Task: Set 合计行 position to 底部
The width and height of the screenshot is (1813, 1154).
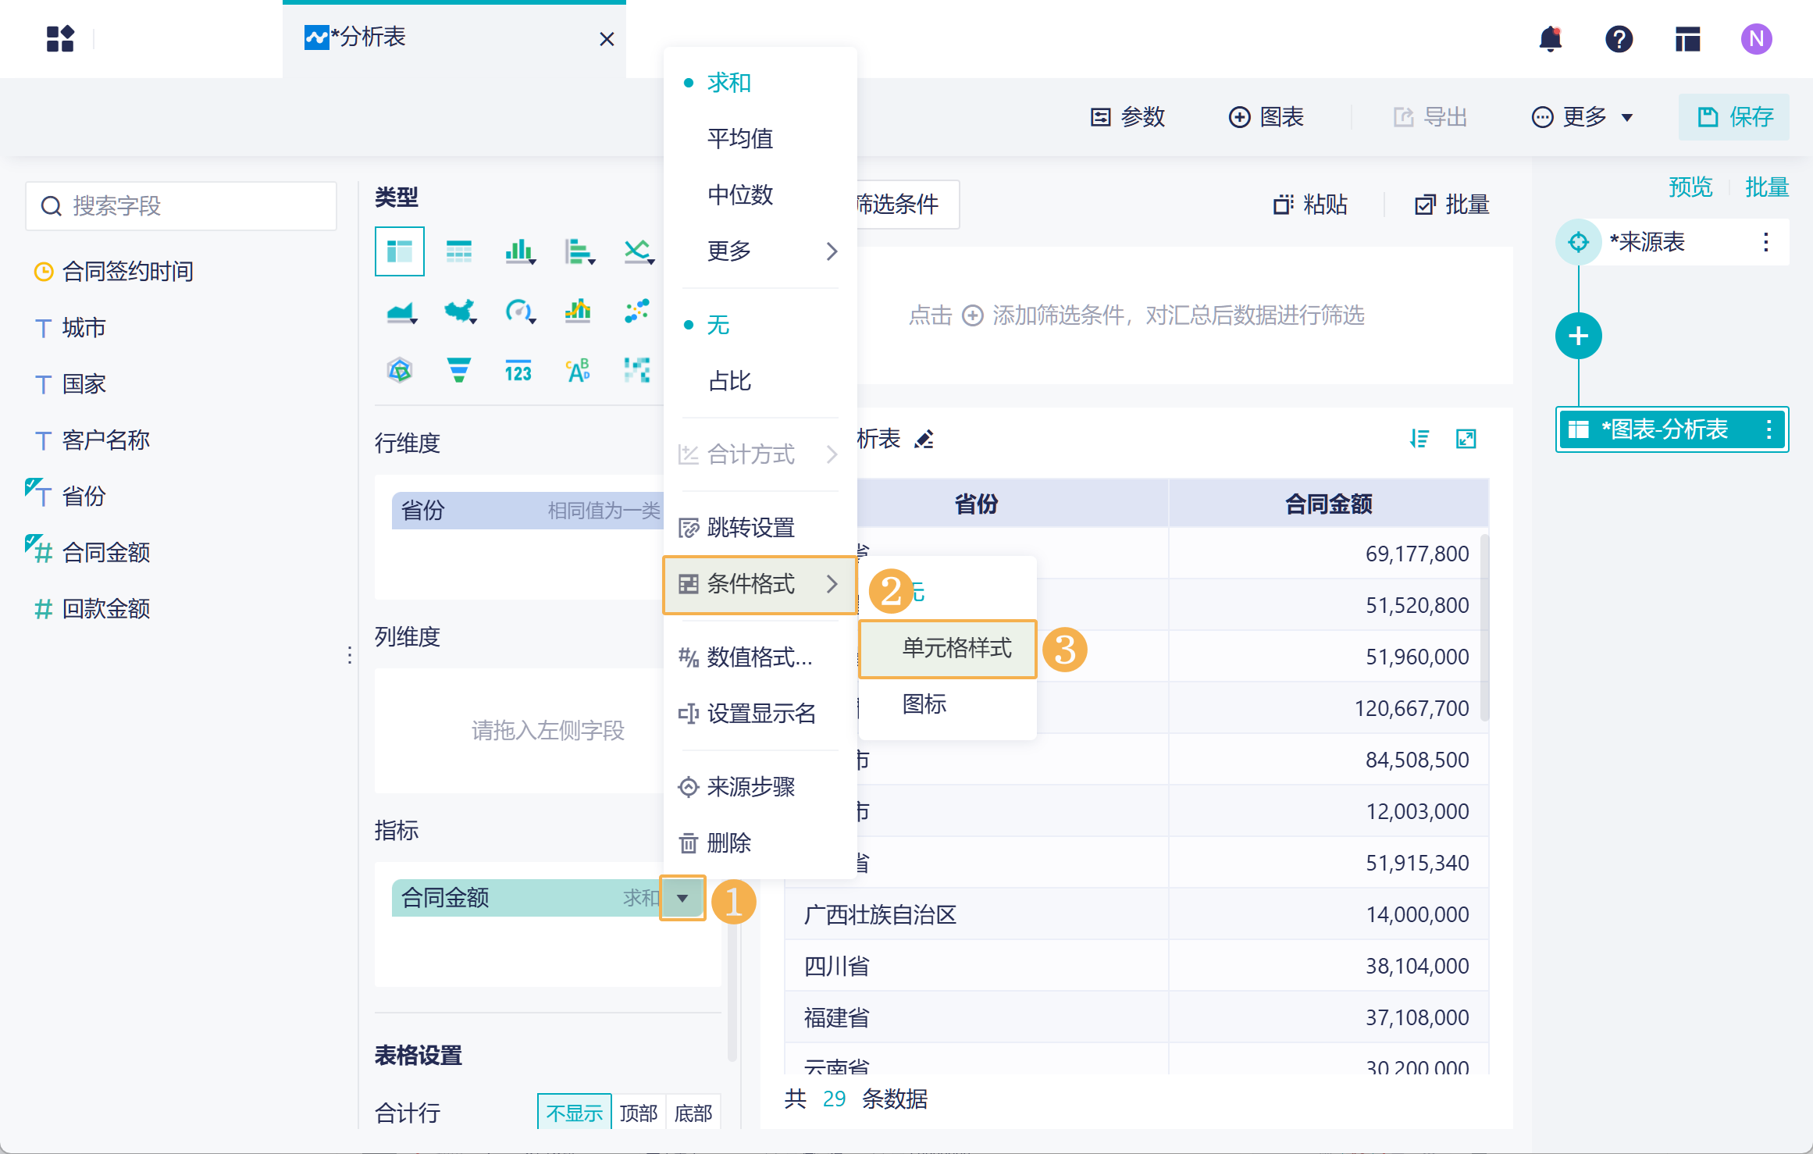Action: 693,1113
